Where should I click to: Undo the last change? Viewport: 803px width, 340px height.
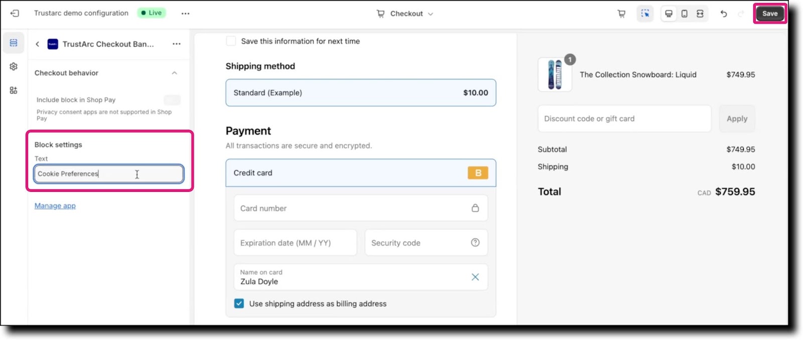tap(724, 14)
